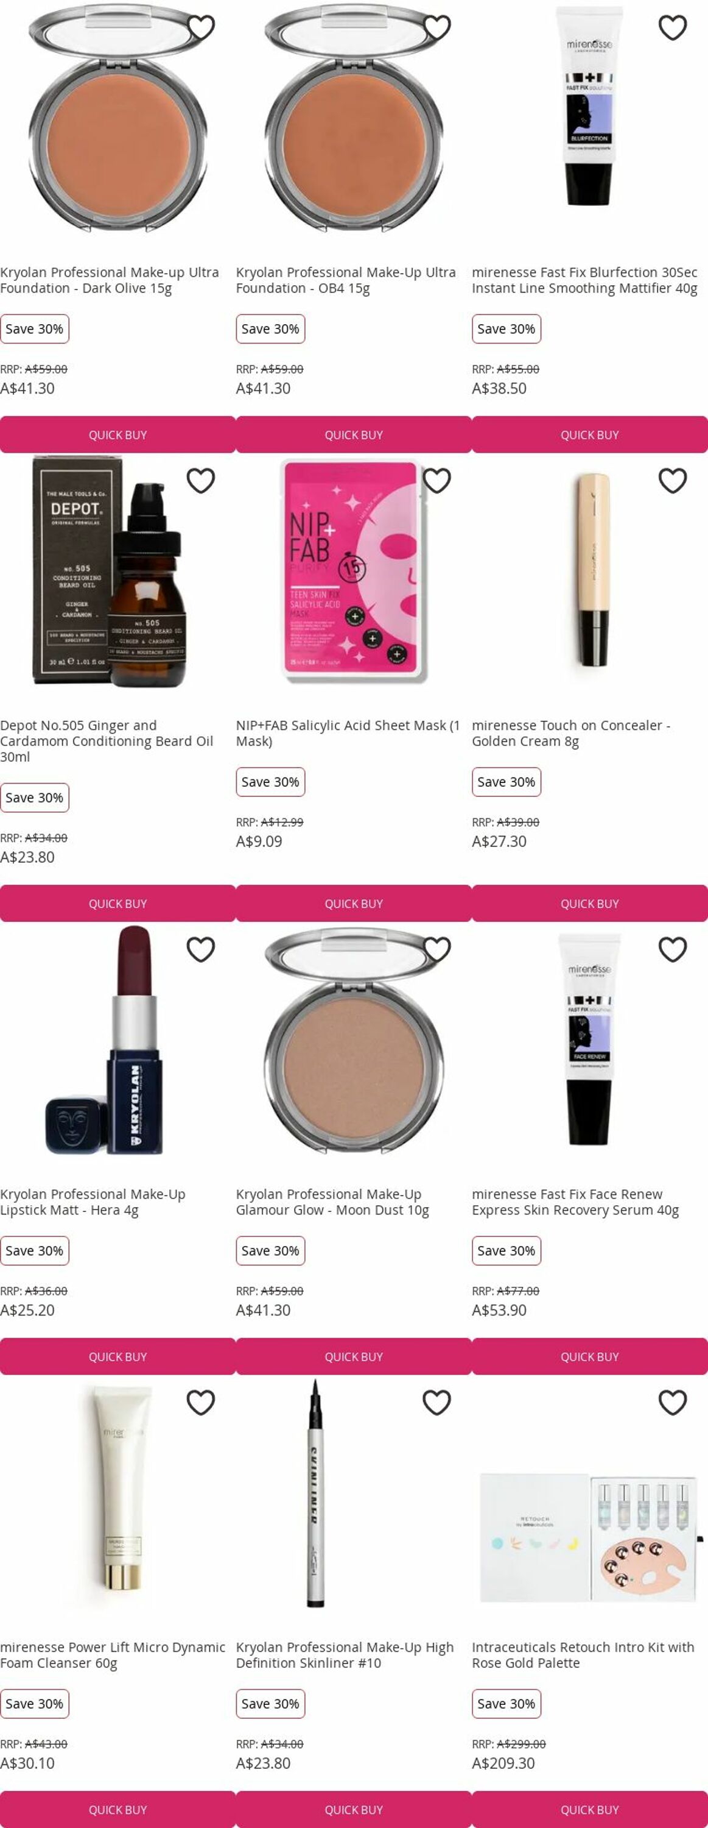The height and width of the screenshot is (1828, 708).
Task: Quick buy Kryolan High Definition Skinliner #10
Action: coord(354,1810)
